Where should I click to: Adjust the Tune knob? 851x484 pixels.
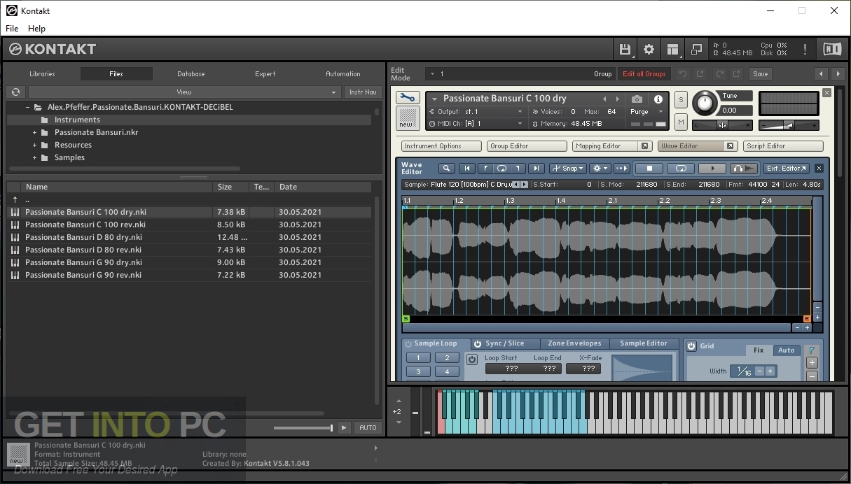click(x=705, y=104)
